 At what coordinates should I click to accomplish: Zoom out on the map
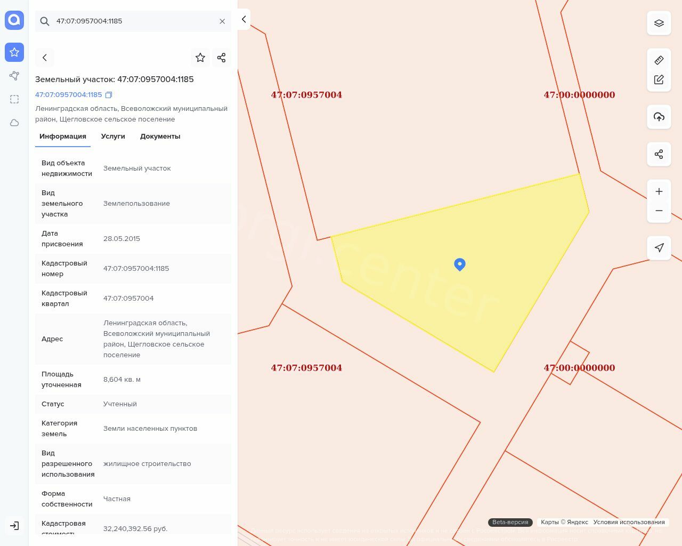[659, 211]
